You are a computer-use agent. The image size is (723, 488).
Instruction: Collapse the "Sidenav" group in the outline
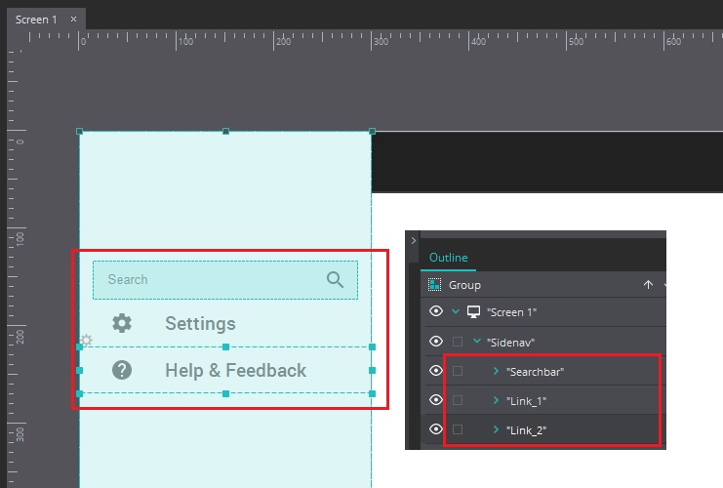[x=476, y=342]
